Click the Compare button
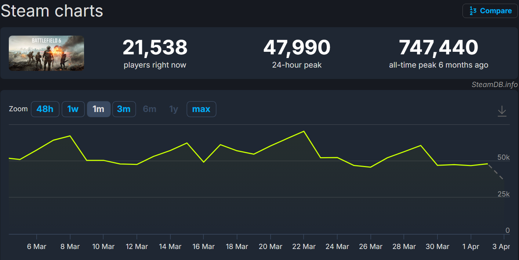 coord(490,11)
